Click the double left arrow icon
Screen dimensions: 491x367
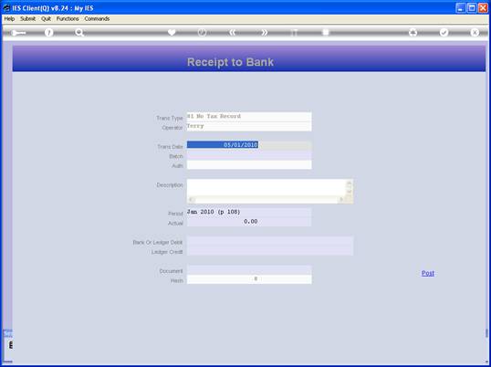coord(233,32)
